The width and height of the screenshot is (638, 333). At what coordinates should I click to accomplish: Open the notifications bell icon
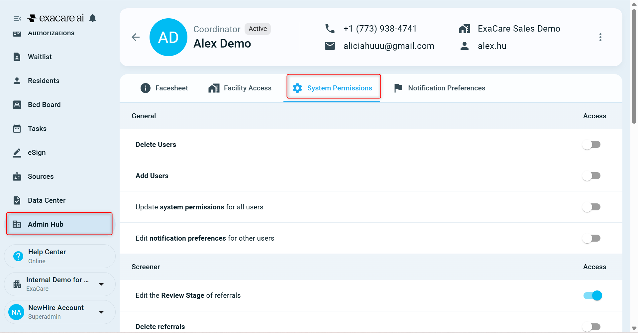tap(93, 18)
